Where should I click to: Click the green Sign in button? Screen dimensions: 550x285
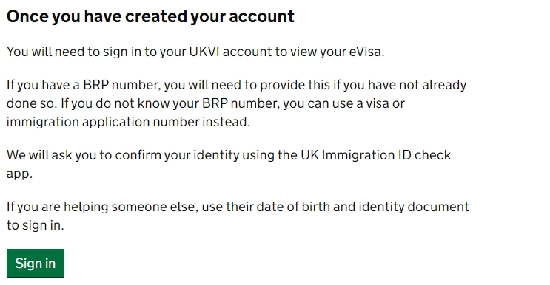(36, 263)
